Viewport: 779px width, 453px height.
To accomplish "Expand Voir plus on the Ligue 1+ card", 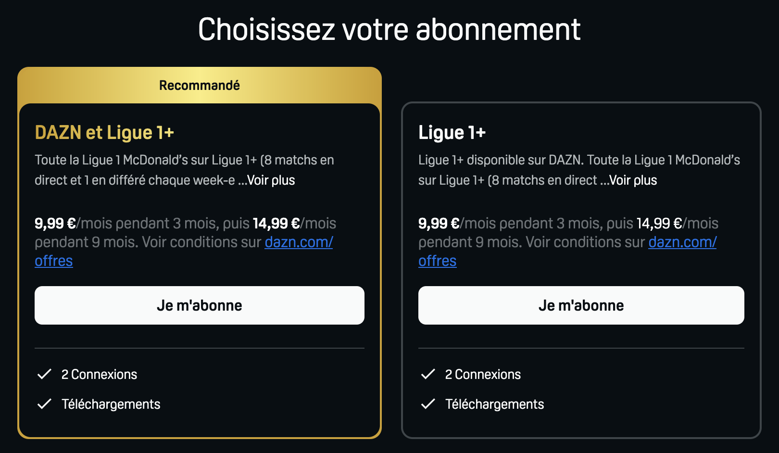I will (633, 180).
